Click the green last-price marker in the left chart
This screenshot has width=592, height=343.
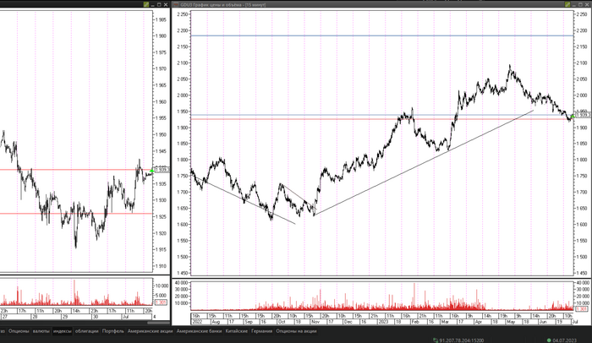tap(151, 171)
